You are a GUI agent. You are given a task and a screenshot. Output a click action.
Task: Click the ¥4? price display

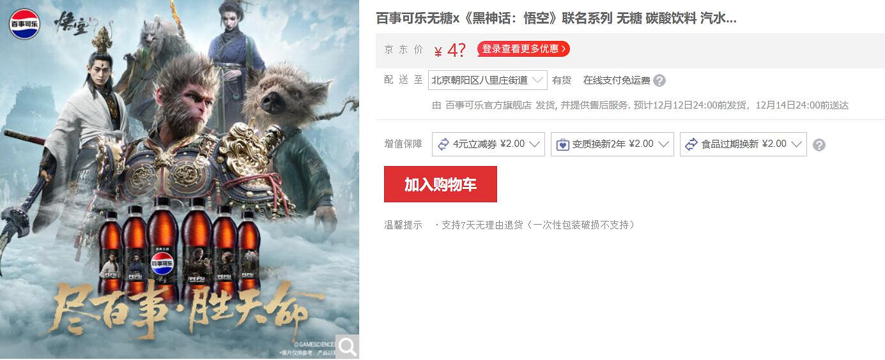tap(450, 50)
